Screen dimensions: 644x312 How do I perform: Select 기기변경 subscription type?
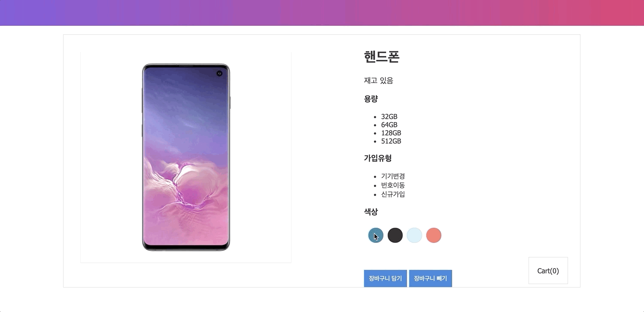393,176
